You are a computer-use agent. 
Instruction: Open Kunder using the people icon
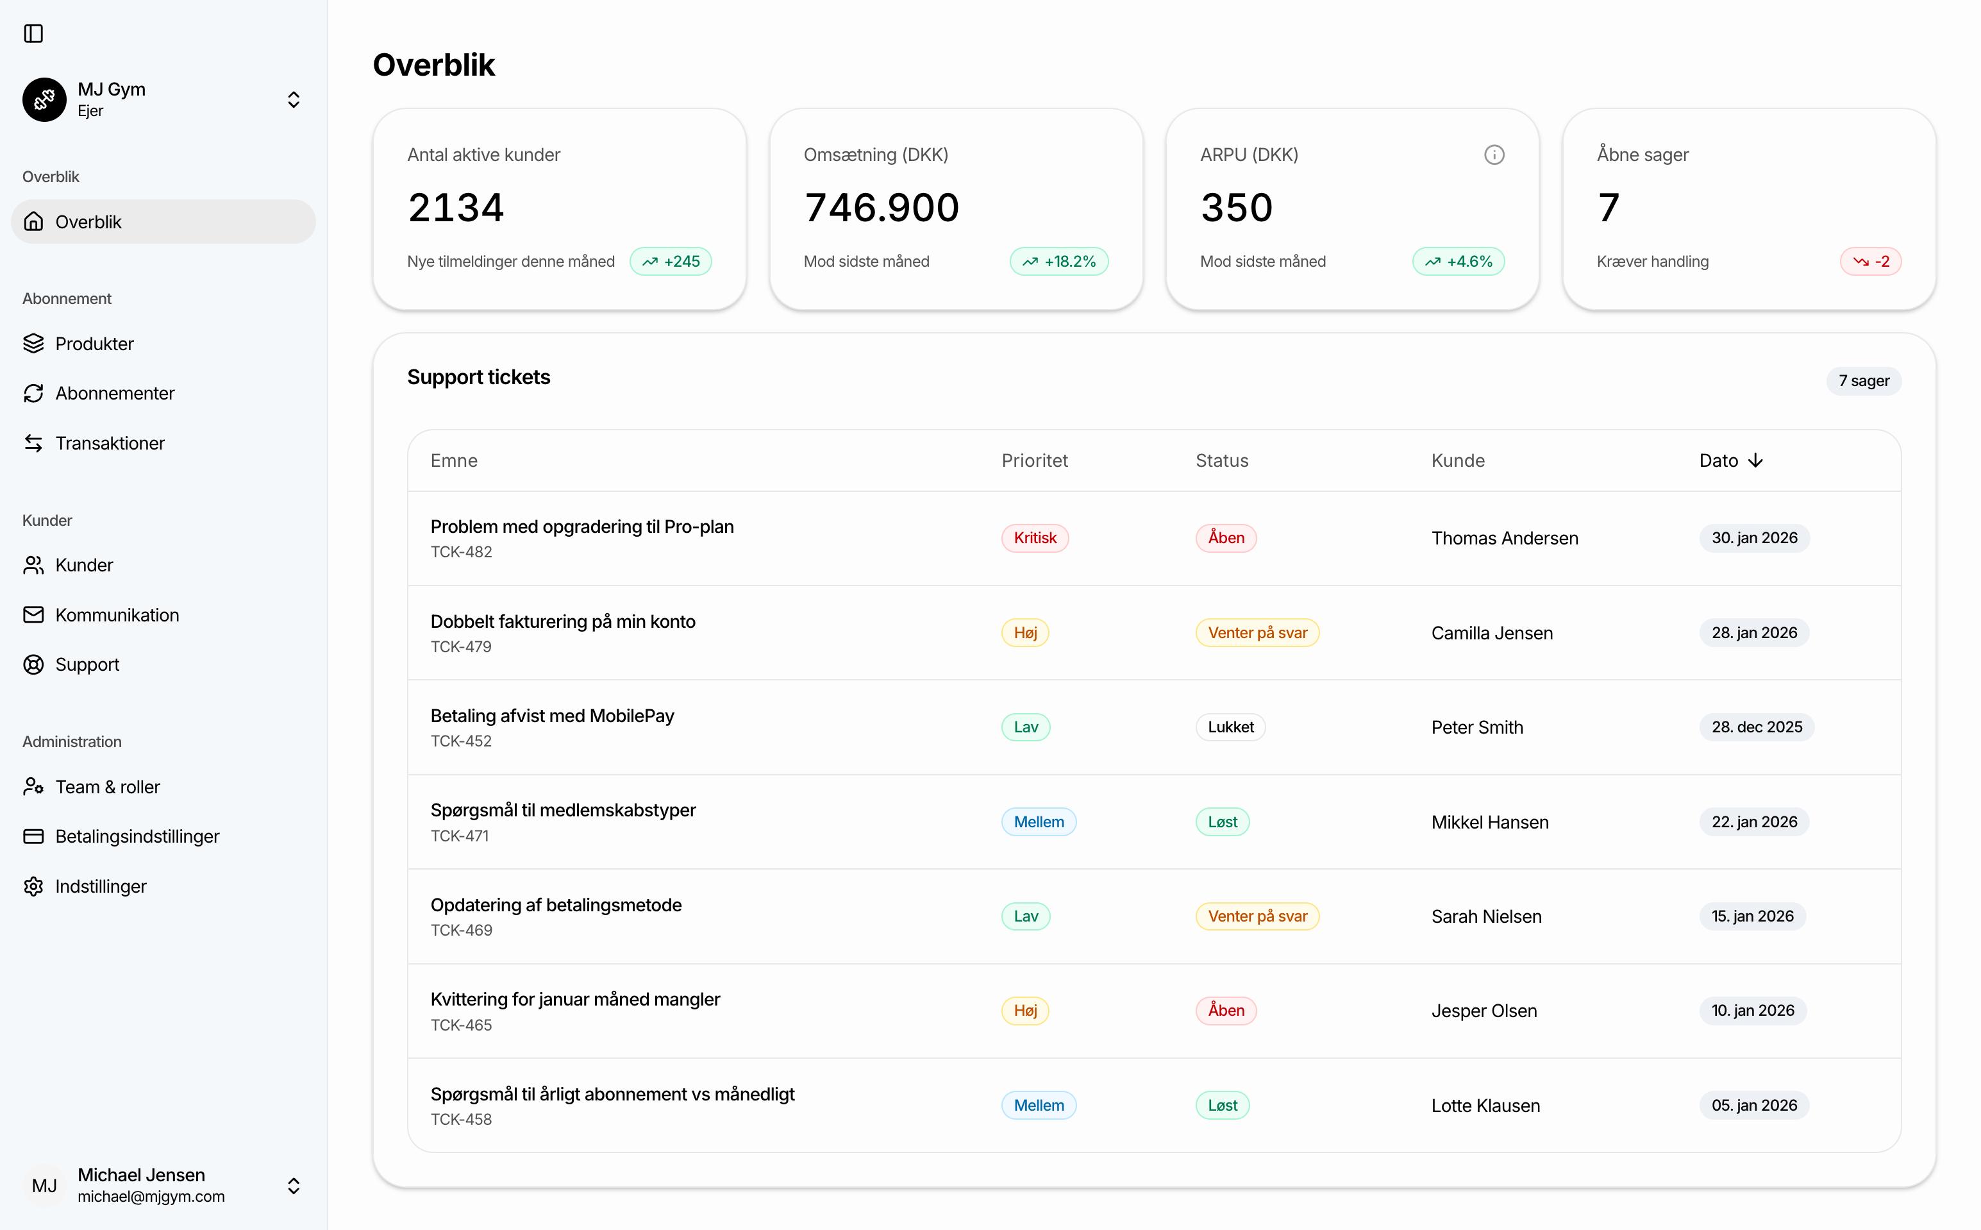(x=33, y=564)
